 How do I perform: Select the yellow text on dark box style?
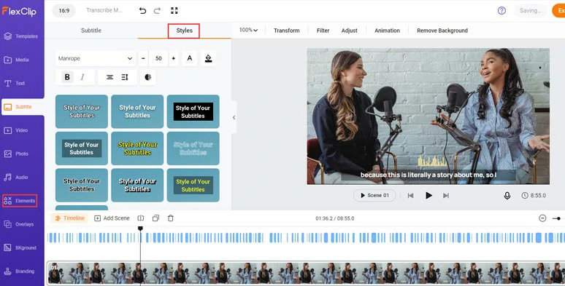click(x=193, y=186)
